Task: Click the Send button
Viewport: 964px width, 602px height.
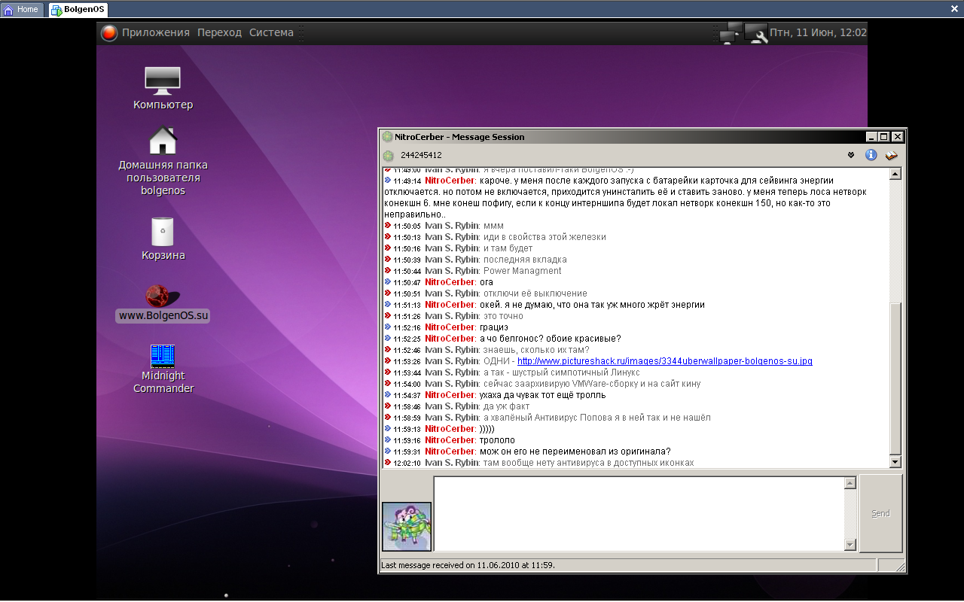Action: pos(880,513)
